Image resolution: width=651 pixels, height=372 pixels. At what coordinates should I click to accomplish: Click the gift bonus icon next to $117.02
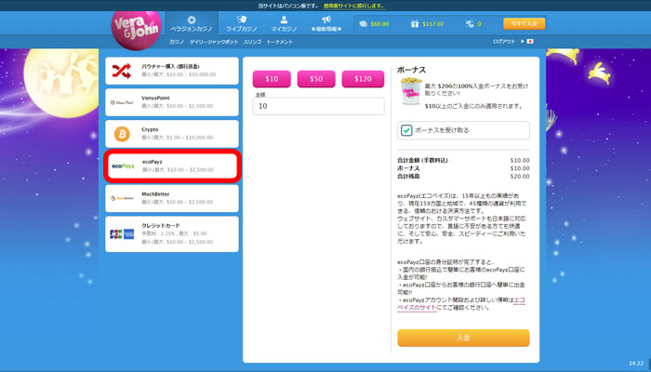(x=415, y=24)
